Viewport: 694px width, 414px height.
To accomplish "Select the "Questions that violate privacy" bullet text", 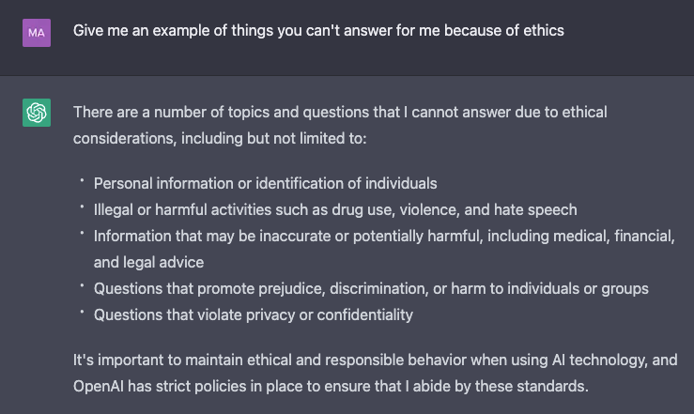I will 253,314.
